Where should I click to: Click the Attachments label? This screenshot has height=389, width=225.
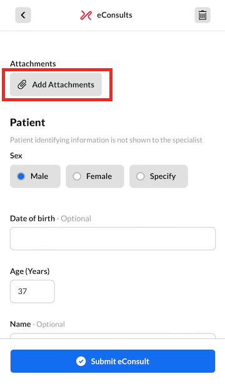pos(33,64)
